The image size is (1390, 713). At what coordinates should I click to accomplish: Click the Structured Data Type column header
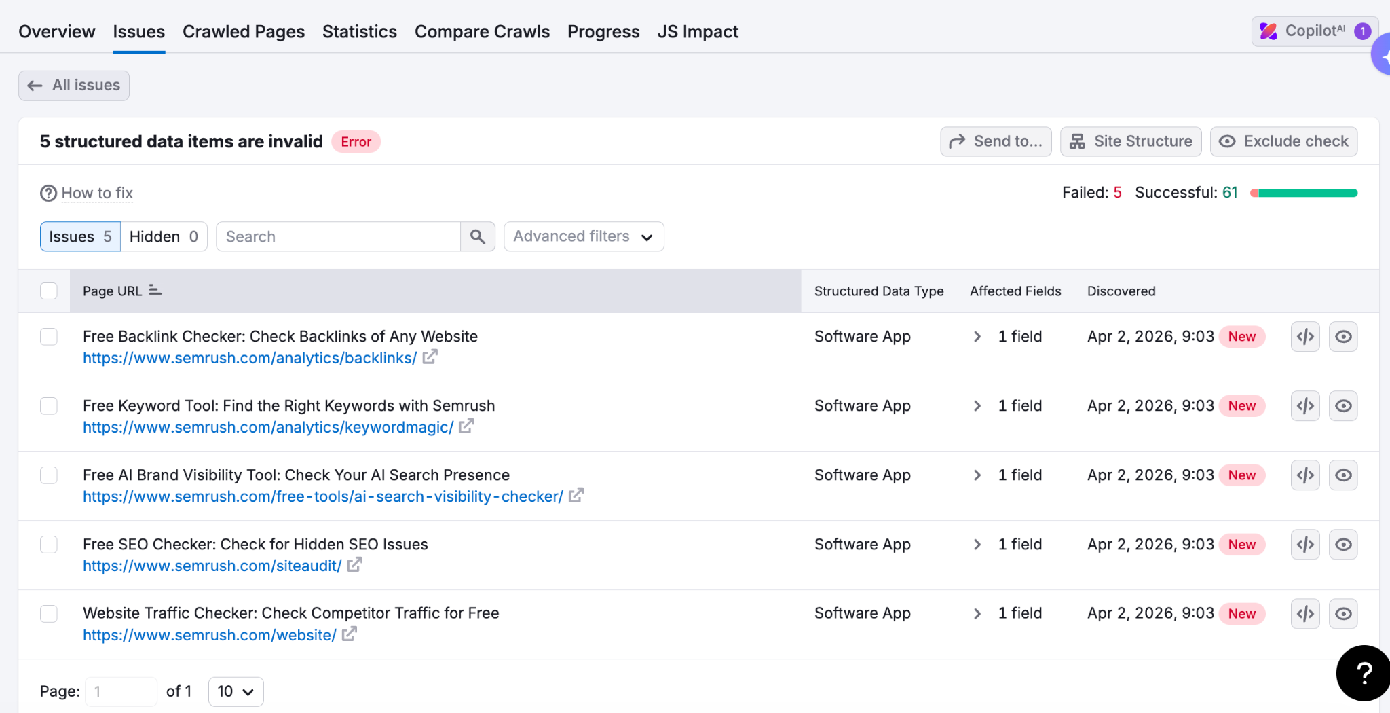tap(879, 291)
